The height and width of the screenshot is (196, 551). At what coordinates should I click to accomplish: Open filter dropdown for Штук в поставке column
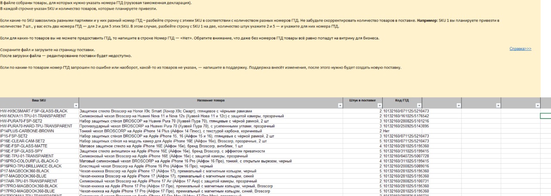pos(379,105)
